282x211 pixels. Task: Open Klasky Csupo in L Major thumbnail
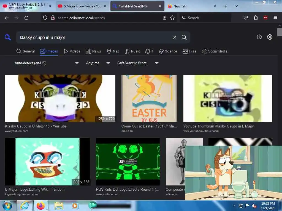(x=228, y=98)
